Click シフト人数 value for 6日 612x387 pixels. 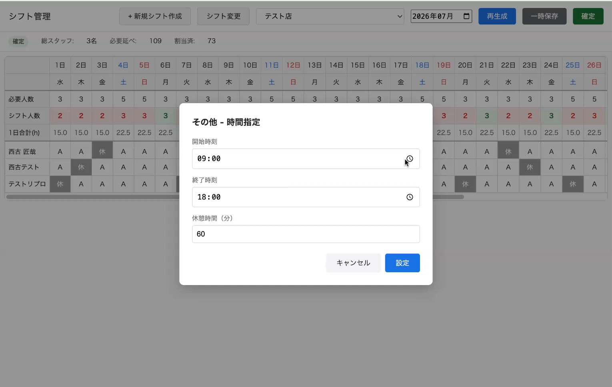pyautogui.click(x=166, y=116)
